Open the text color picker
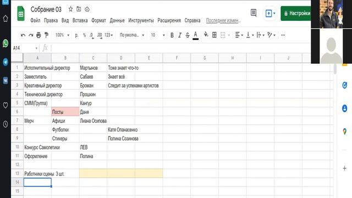 point(196,35)
